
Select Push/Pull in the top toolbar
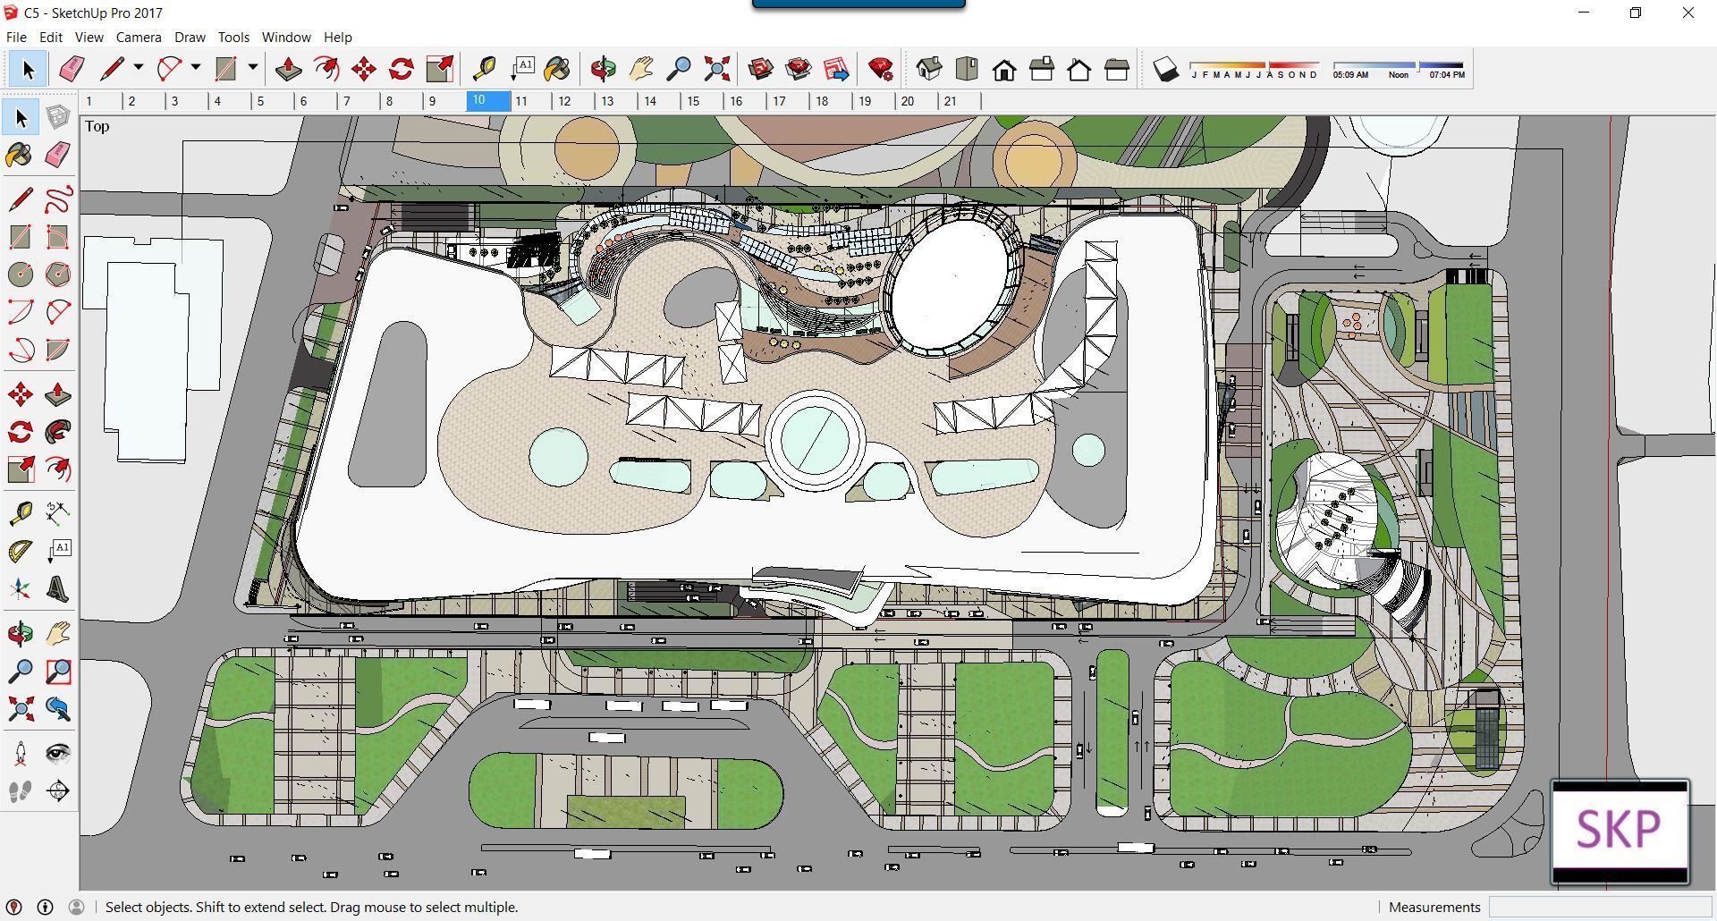click(288, 69)
